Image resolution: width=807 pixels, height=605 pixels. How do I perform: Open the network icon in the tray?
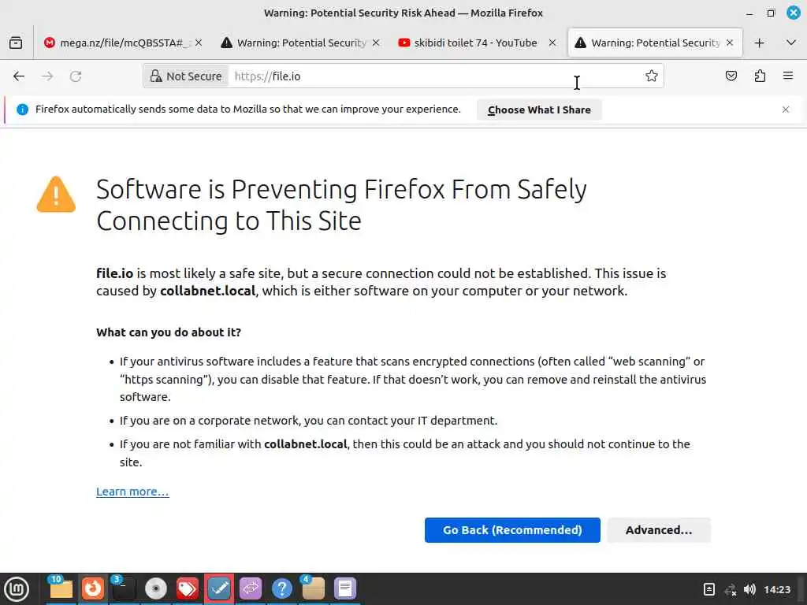(x=730, y=589)
